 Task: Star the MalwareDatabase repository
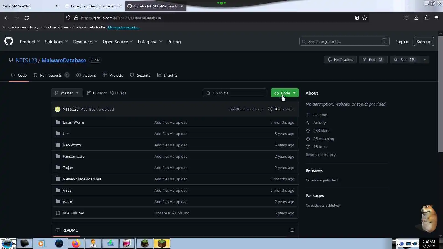[x=405, y=60]
